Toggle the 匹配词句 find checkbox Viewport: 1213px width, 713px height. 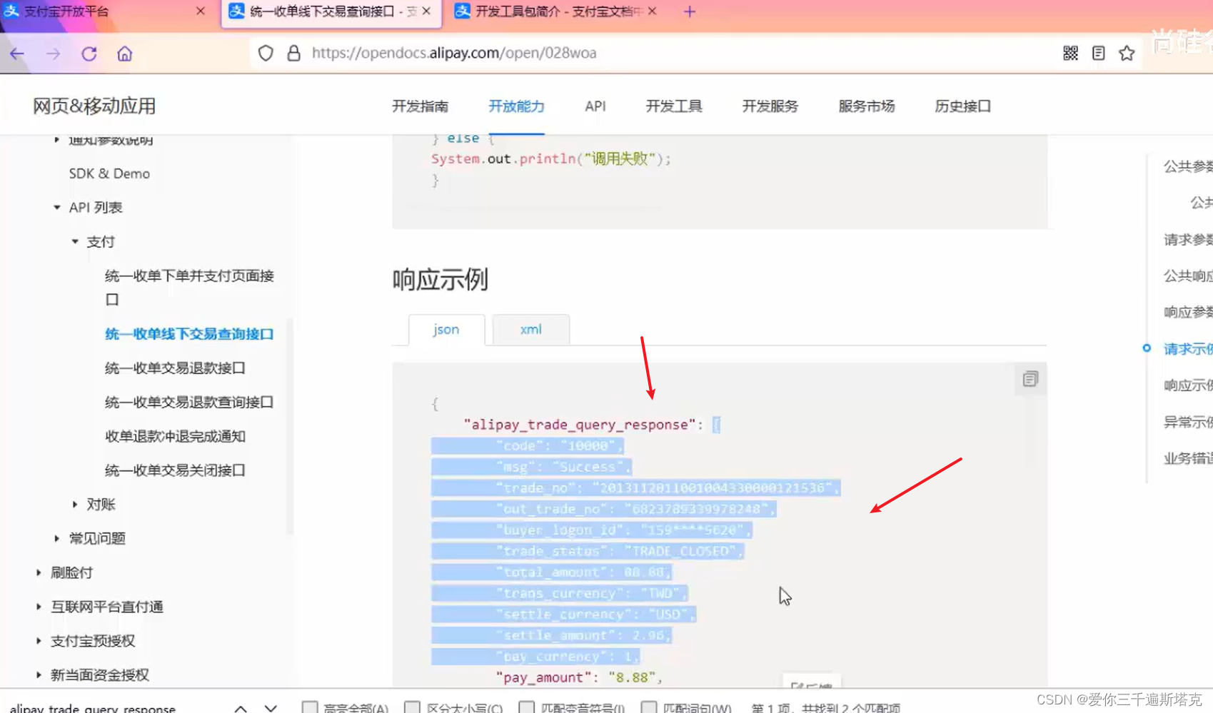(649, 707)
